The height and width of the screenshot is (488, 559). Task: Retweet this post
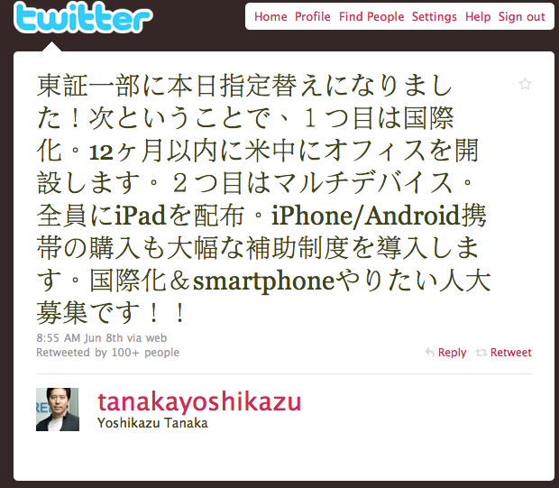(511, 353)
